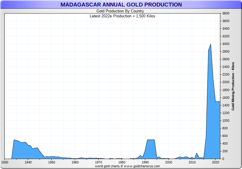Click the 2018 peak of the chart
The image size is (242, 169).
click(x=211, y=44)
